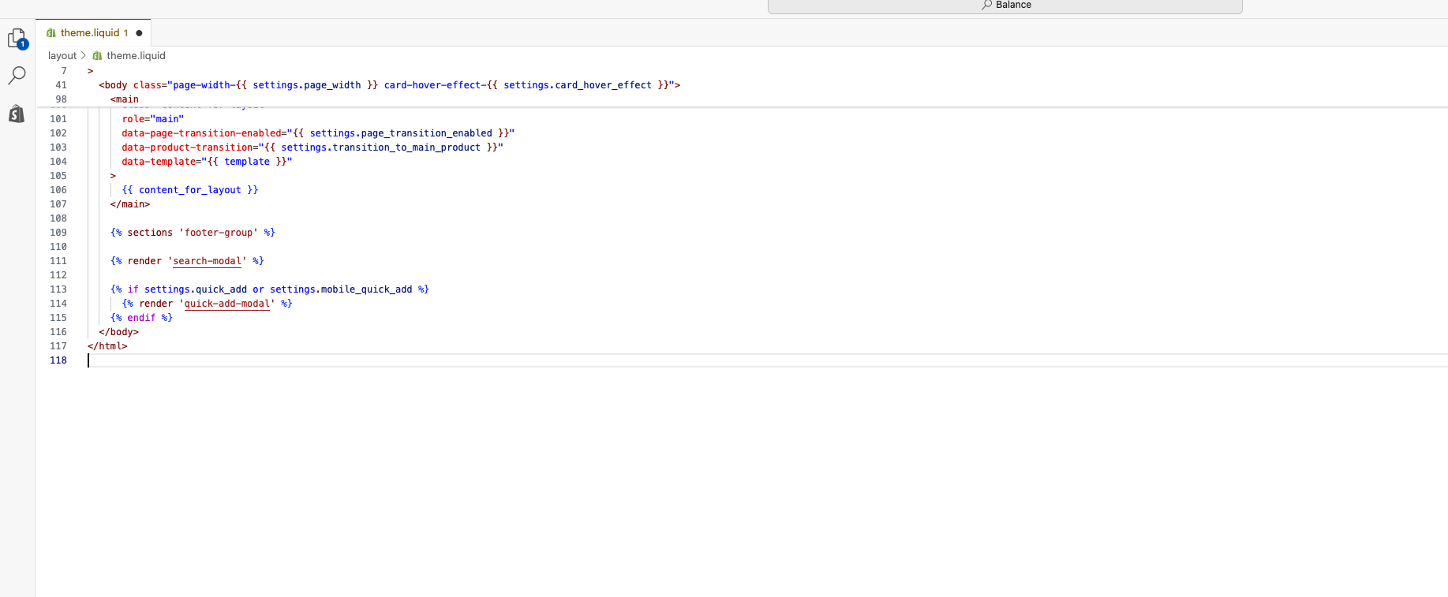
Task: Click the 'search-modal' snippet link
Action: tap(207, 261)
